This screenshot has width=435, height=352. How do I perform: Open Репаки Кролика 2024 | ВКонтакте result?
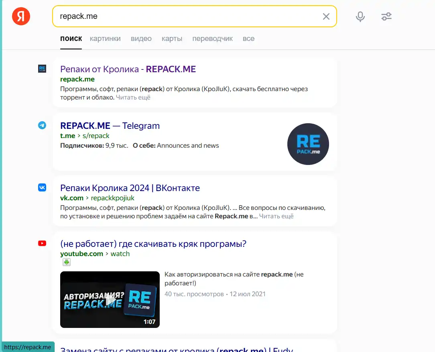(130, 188)
